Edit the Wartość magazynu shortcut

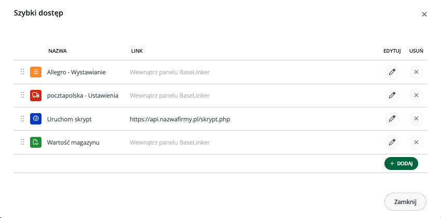coord(392,143)
